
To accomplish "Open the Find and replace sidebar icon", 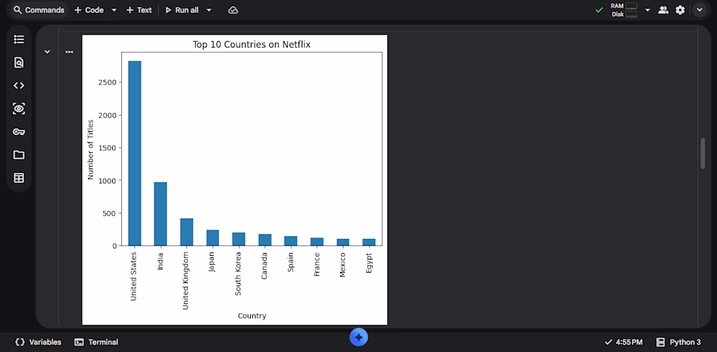I will tap(19, 62).
